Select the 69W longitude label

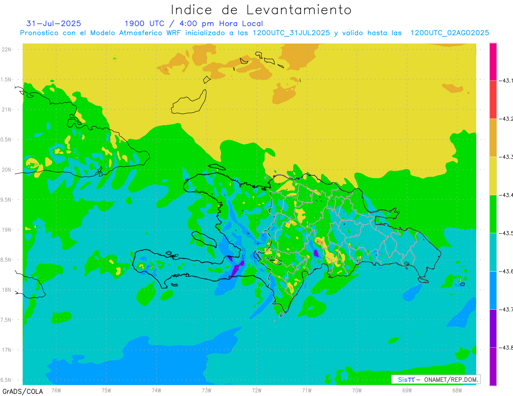[x=407, y=390]
